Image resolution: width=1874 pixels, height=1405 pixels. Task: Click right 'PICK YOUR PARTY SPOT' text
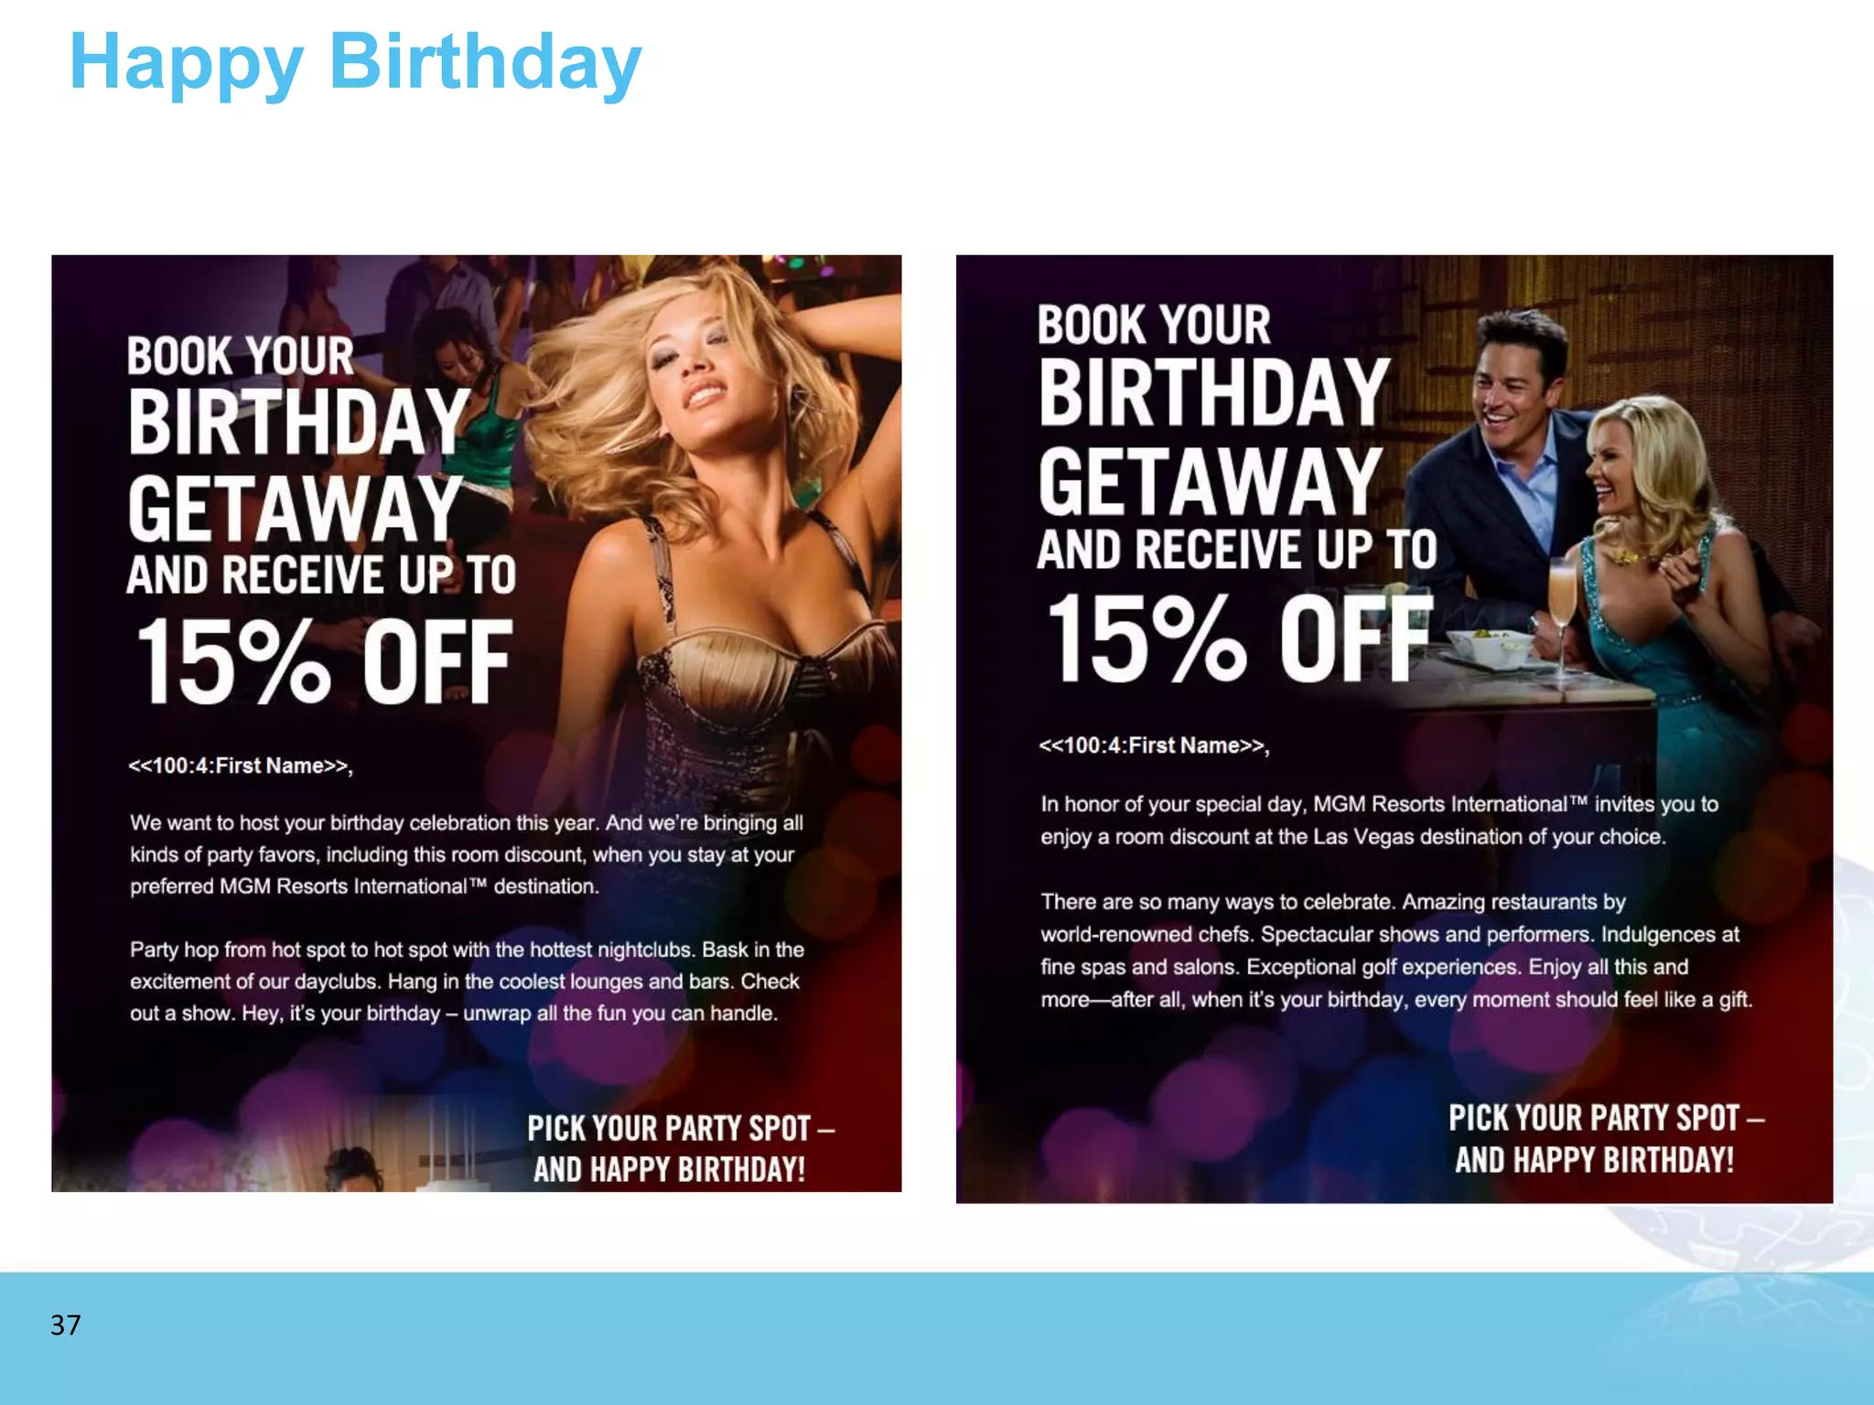click(1606, 1118)
